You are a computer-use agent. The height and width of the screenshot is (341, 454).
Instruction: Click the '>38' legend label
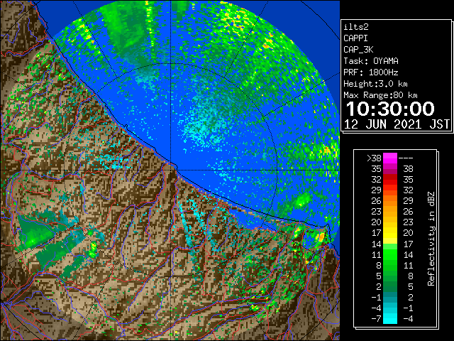(374, 158)
